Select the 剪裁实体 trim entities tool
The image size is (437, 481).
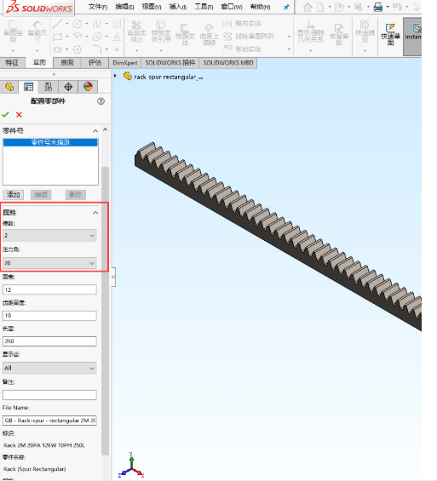(136, 31)
